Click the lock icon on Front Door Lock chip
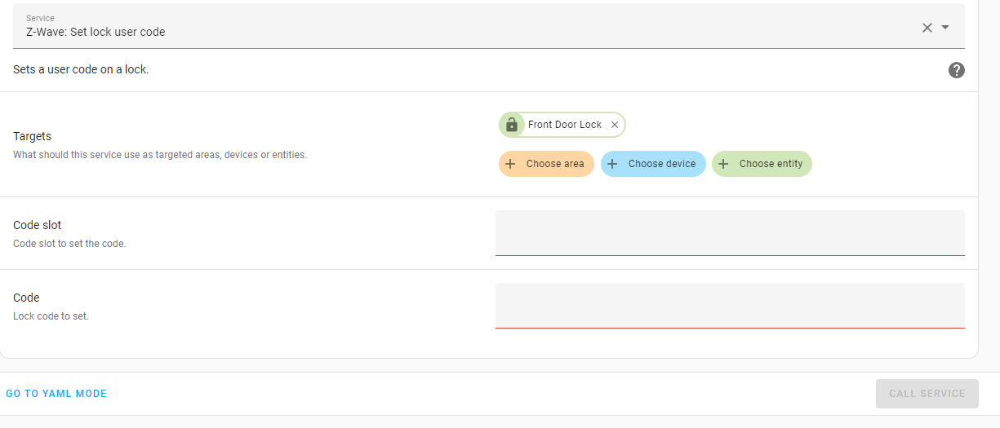 coord(512,125)
